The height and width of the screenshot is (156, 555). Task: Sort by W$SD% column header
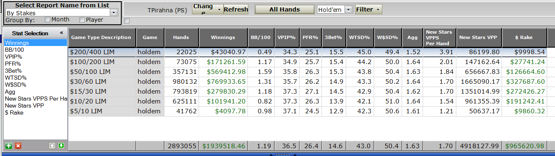tap(388, 37)
